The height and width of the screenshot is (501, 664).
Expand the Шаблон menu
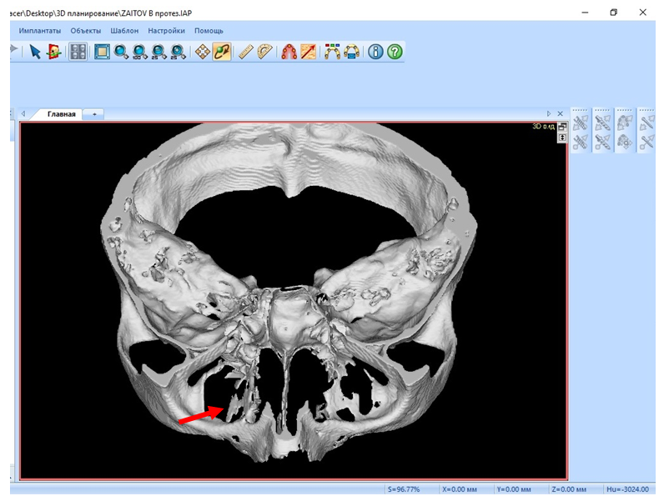point(124,31)
